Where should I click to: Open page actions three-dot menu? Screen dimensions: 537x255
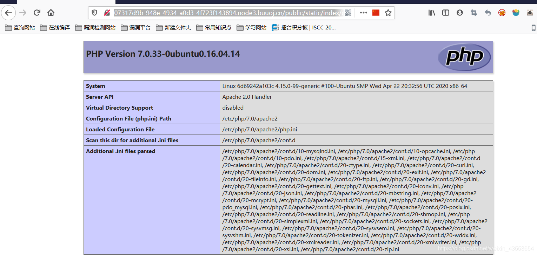364,13
